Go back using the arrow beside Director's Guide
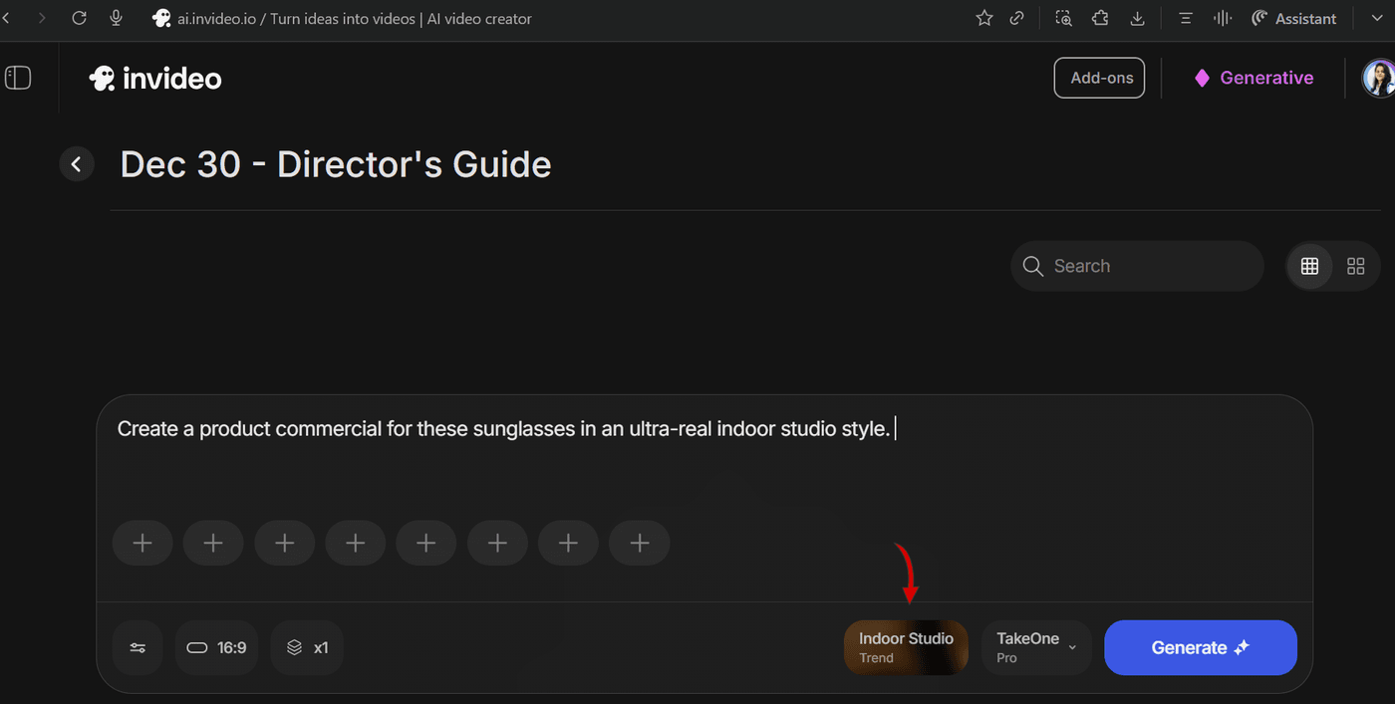Screen dimensions: 1395x704 [x=77, y=164]
